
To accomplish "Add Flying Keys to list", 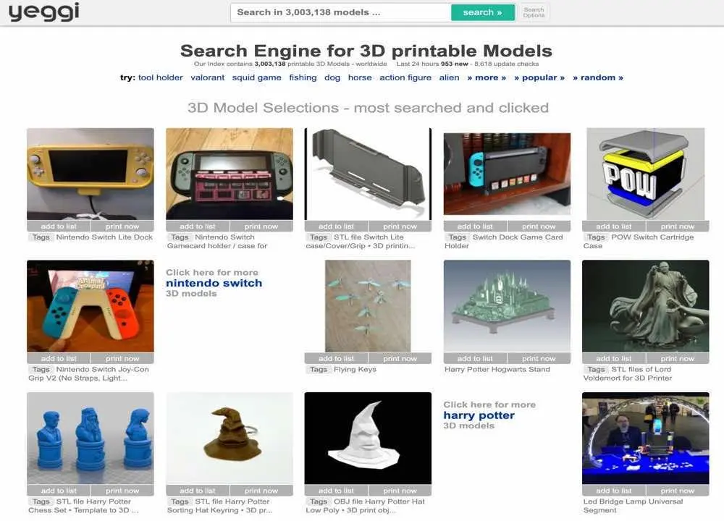I will (336, 359).
